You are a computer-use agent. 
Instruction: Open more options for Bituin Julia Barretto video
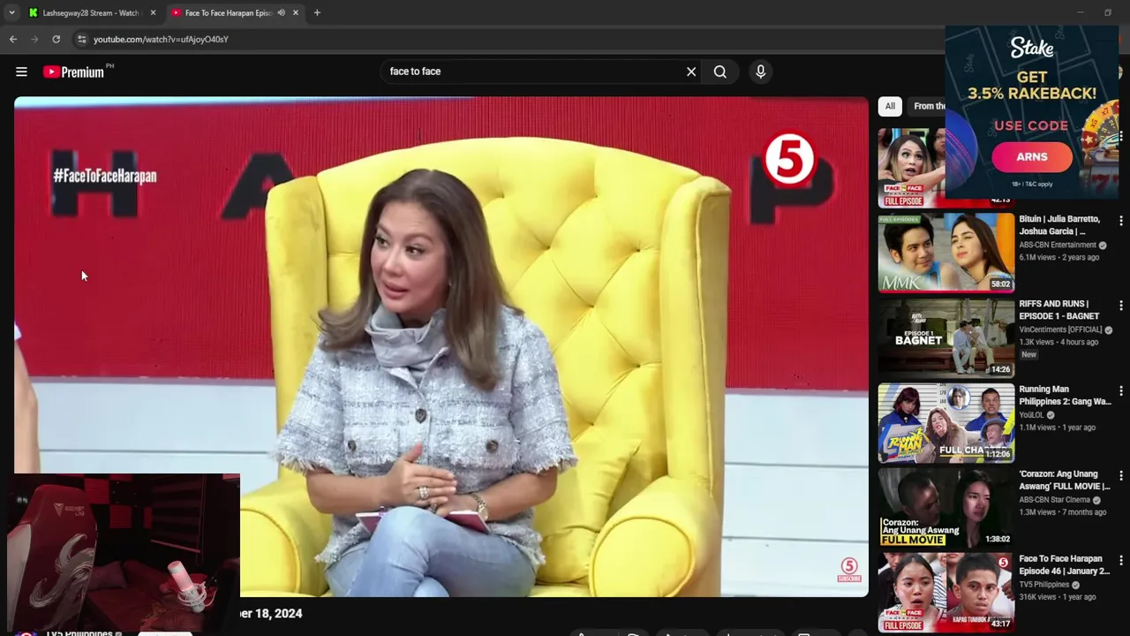[x=1120, y=220]
